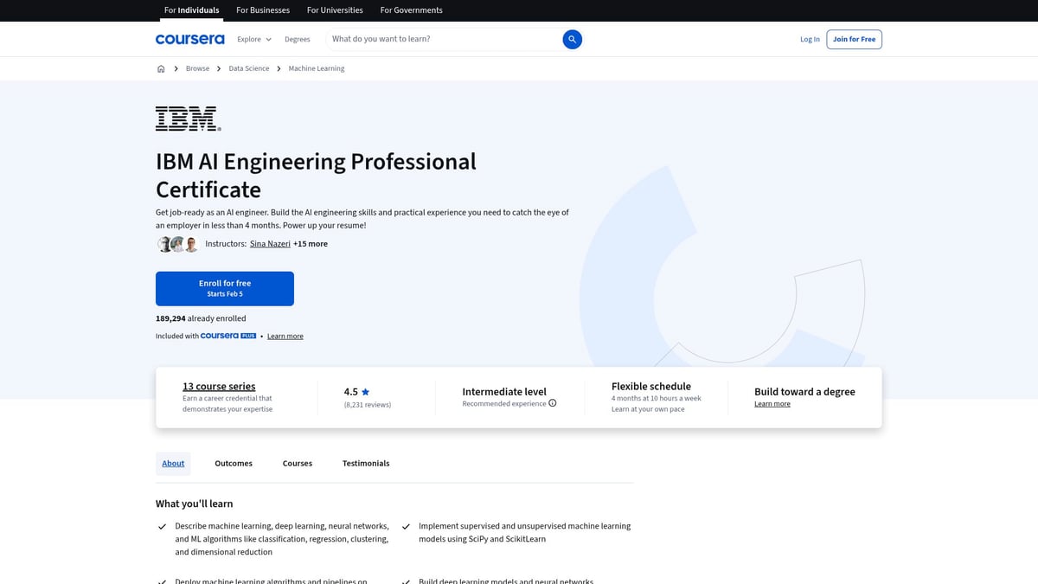Viewport: 1038px width, 584px height.
Task: Switch to For Individuals tab
Action: 191,10
